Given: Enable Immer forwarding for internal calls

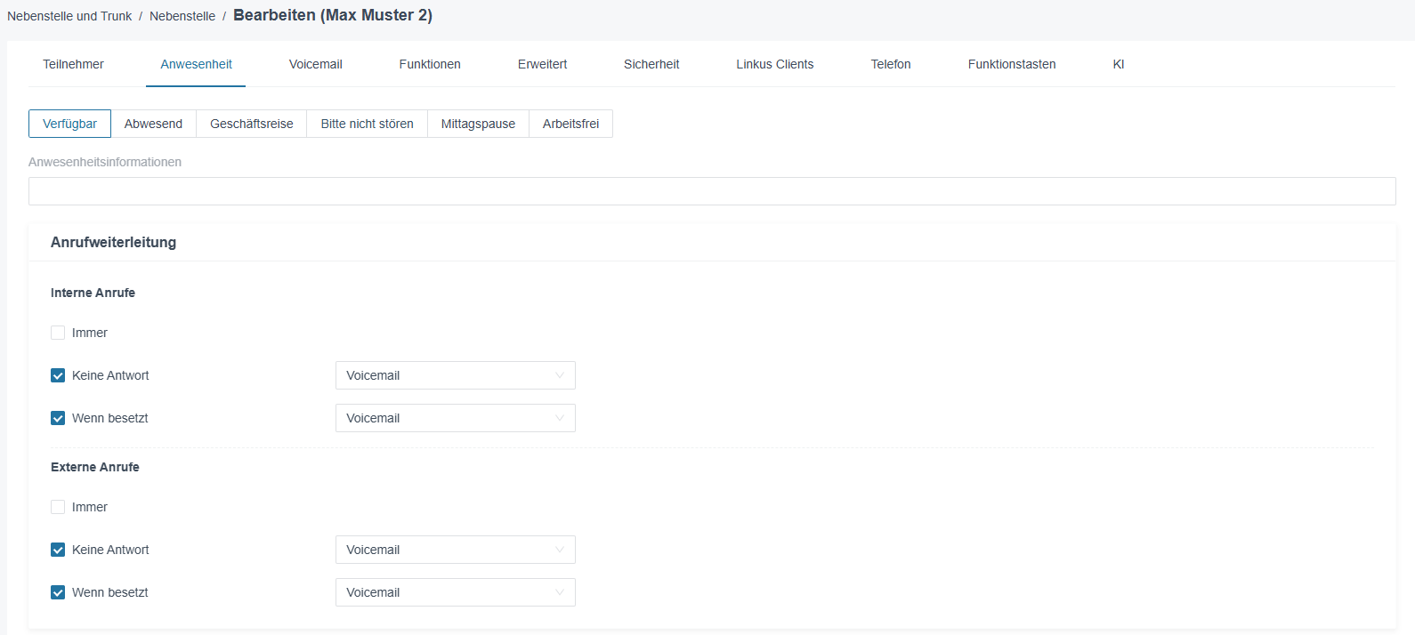Looking at the screenshot, I should [58, 333].
